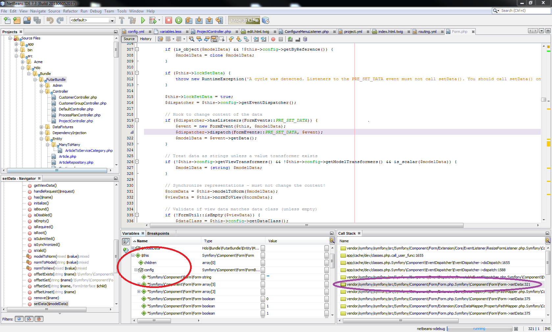Collapse the $this variable node
The height and width of the screenshot is (332, 552).
[x=133, y=255]
